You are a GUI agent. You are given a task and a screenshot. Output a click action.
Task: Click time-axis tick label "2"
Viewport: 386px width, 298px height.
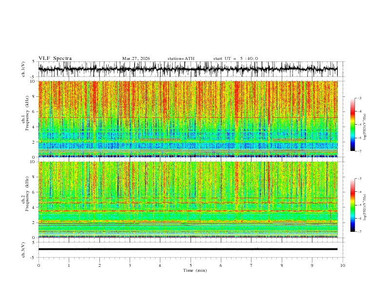pos(99,265)
